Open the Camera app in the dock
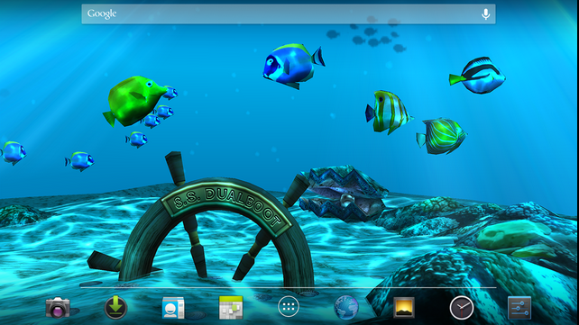 (58, 307)
